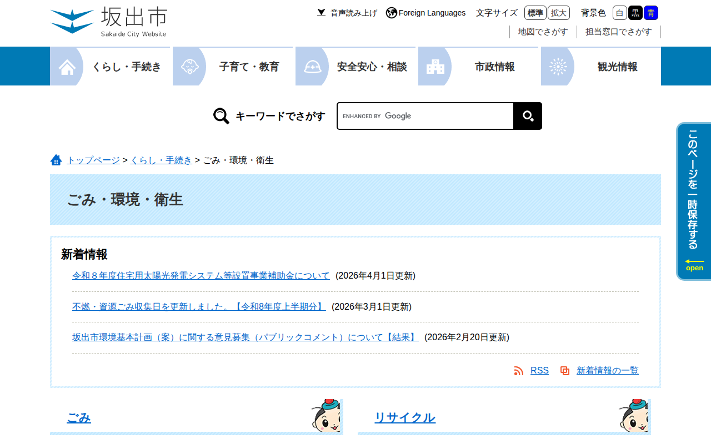Select 拡大 text size
This screenshot has width=711, height=444.
(x=559, y=13)
